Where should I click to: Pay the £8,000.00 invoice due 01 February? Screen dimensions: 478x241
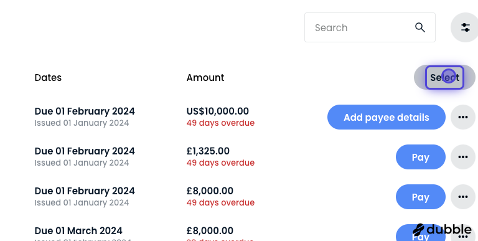point(420,197)
